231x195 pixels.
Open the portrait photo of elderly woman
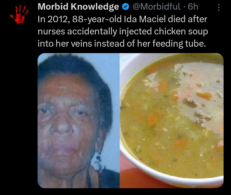[x=79, y=121]
